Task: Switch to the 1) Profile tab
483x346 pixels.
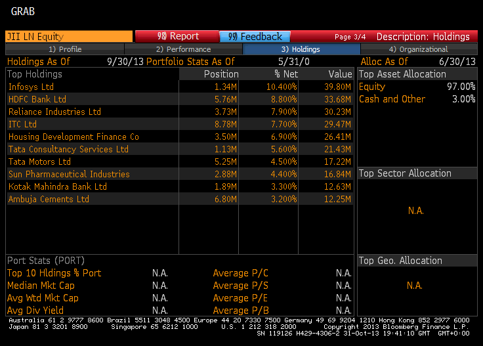Action: click(65, 49)
